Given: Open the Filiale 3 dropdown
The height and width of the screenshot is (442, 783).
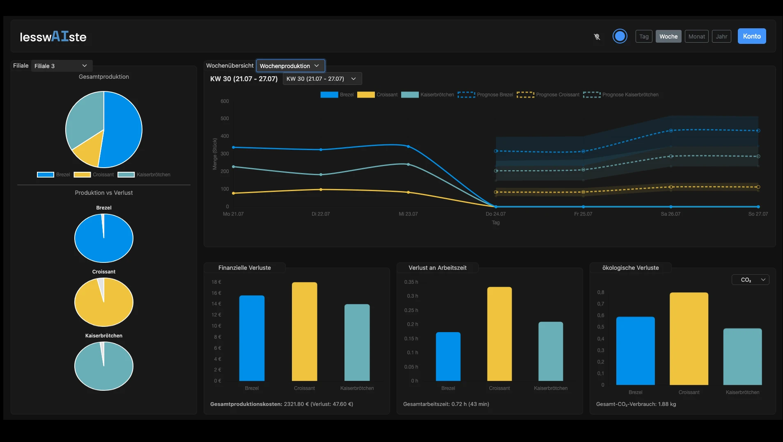Looking at the screenshot, I should pos(61,66).
